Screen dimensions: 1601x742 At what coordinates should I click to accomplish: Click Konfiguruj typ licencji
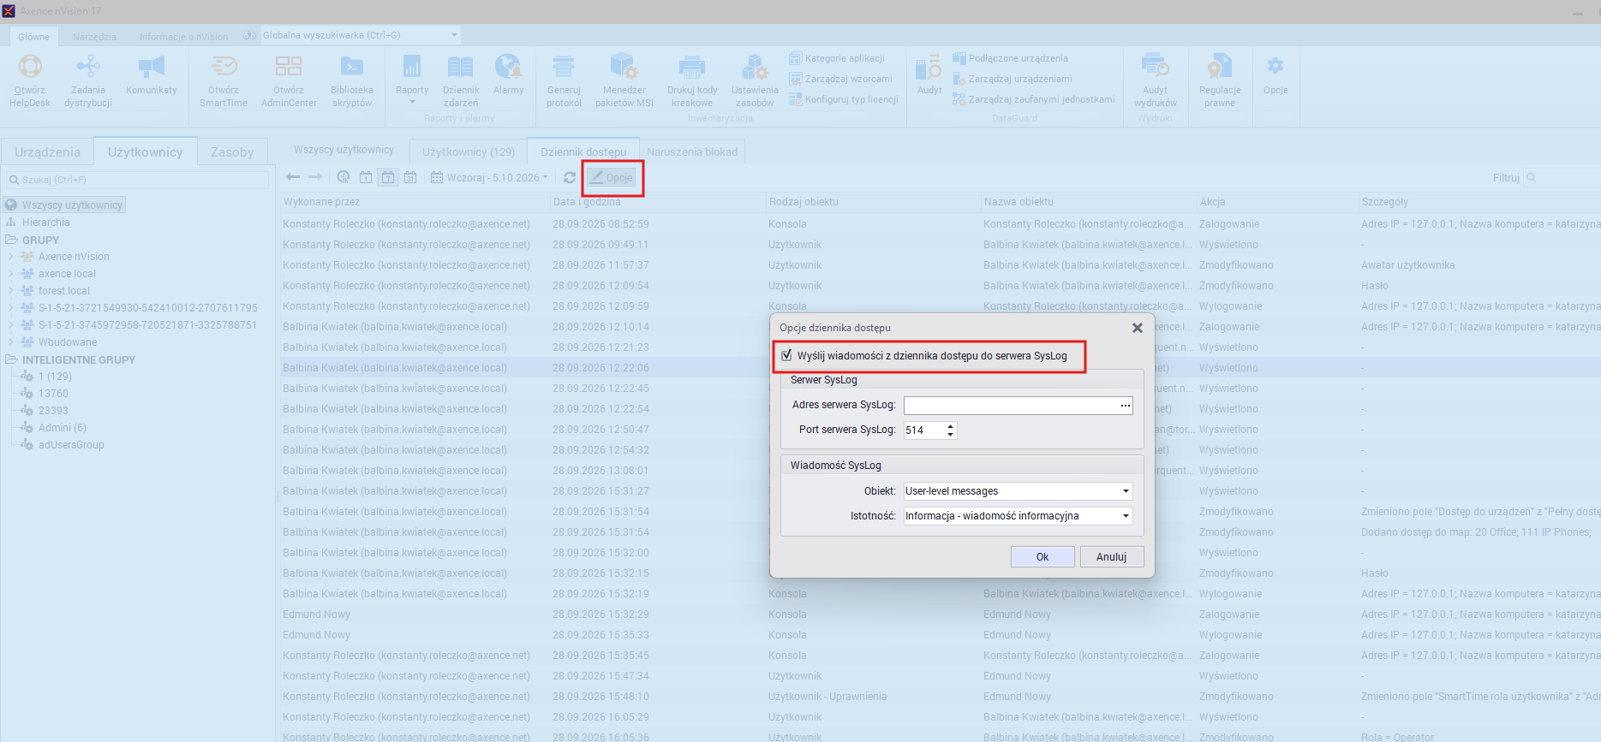pyautogui.click(x=843, y=99)
